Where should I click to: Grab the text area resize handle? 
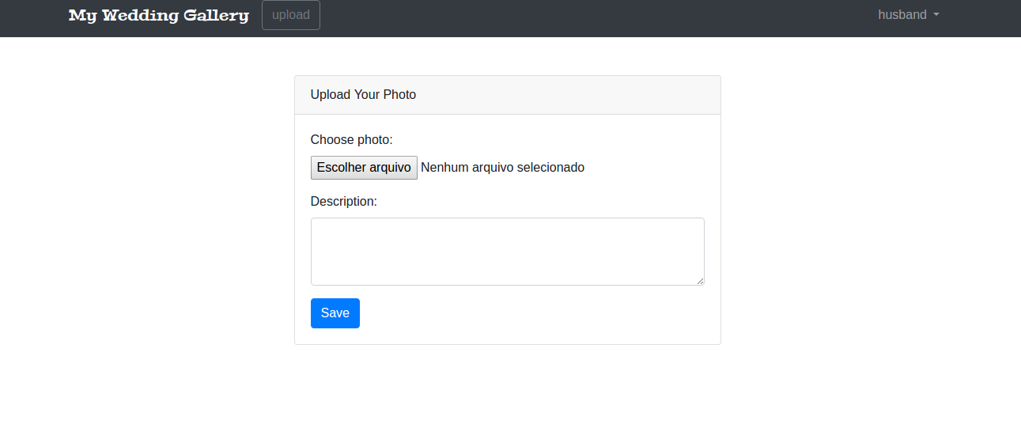(x=700, y=281)
